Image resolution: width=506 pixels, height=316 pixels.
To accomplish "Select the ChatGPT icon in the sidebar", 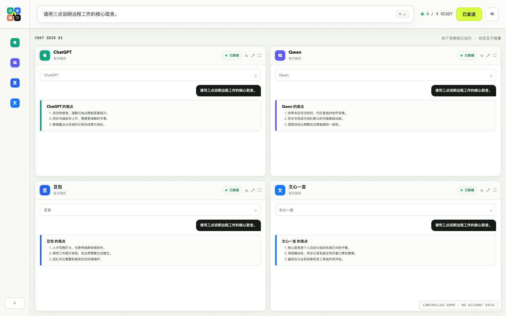I will pyautogui.click(x=15, y=43).
